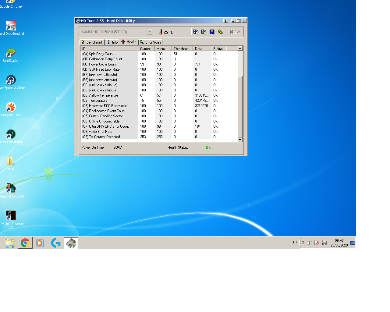
Task: Select the (0B) Calibration Retry Count row
Action: click(x=159, y=59)
